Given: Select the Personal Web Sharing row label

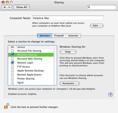Looking at the screenshot, I should point(30,59).
